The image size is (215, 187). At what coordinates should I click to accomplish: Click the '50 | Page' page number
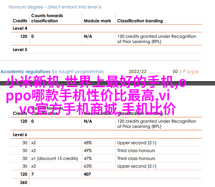click(186, 72)
